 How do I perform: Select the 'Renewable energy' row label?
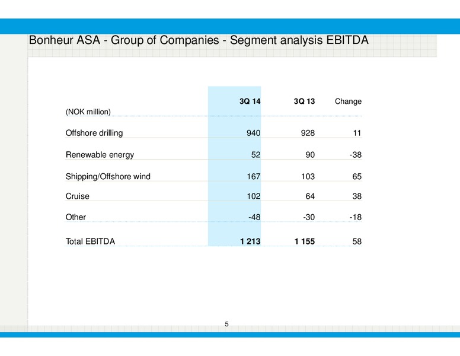pos(100,155)
